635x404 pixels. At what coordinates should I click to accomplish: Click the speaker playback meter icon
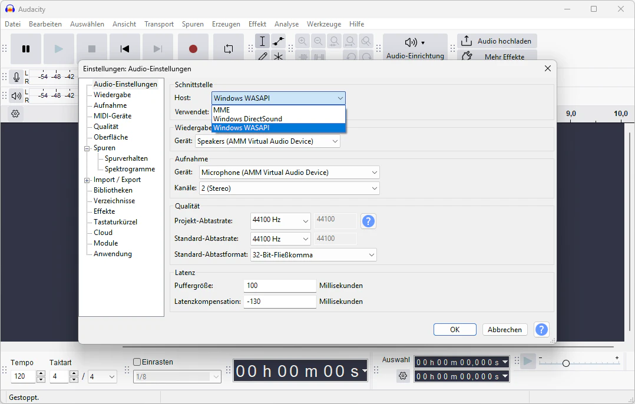(x=16, y=96)
